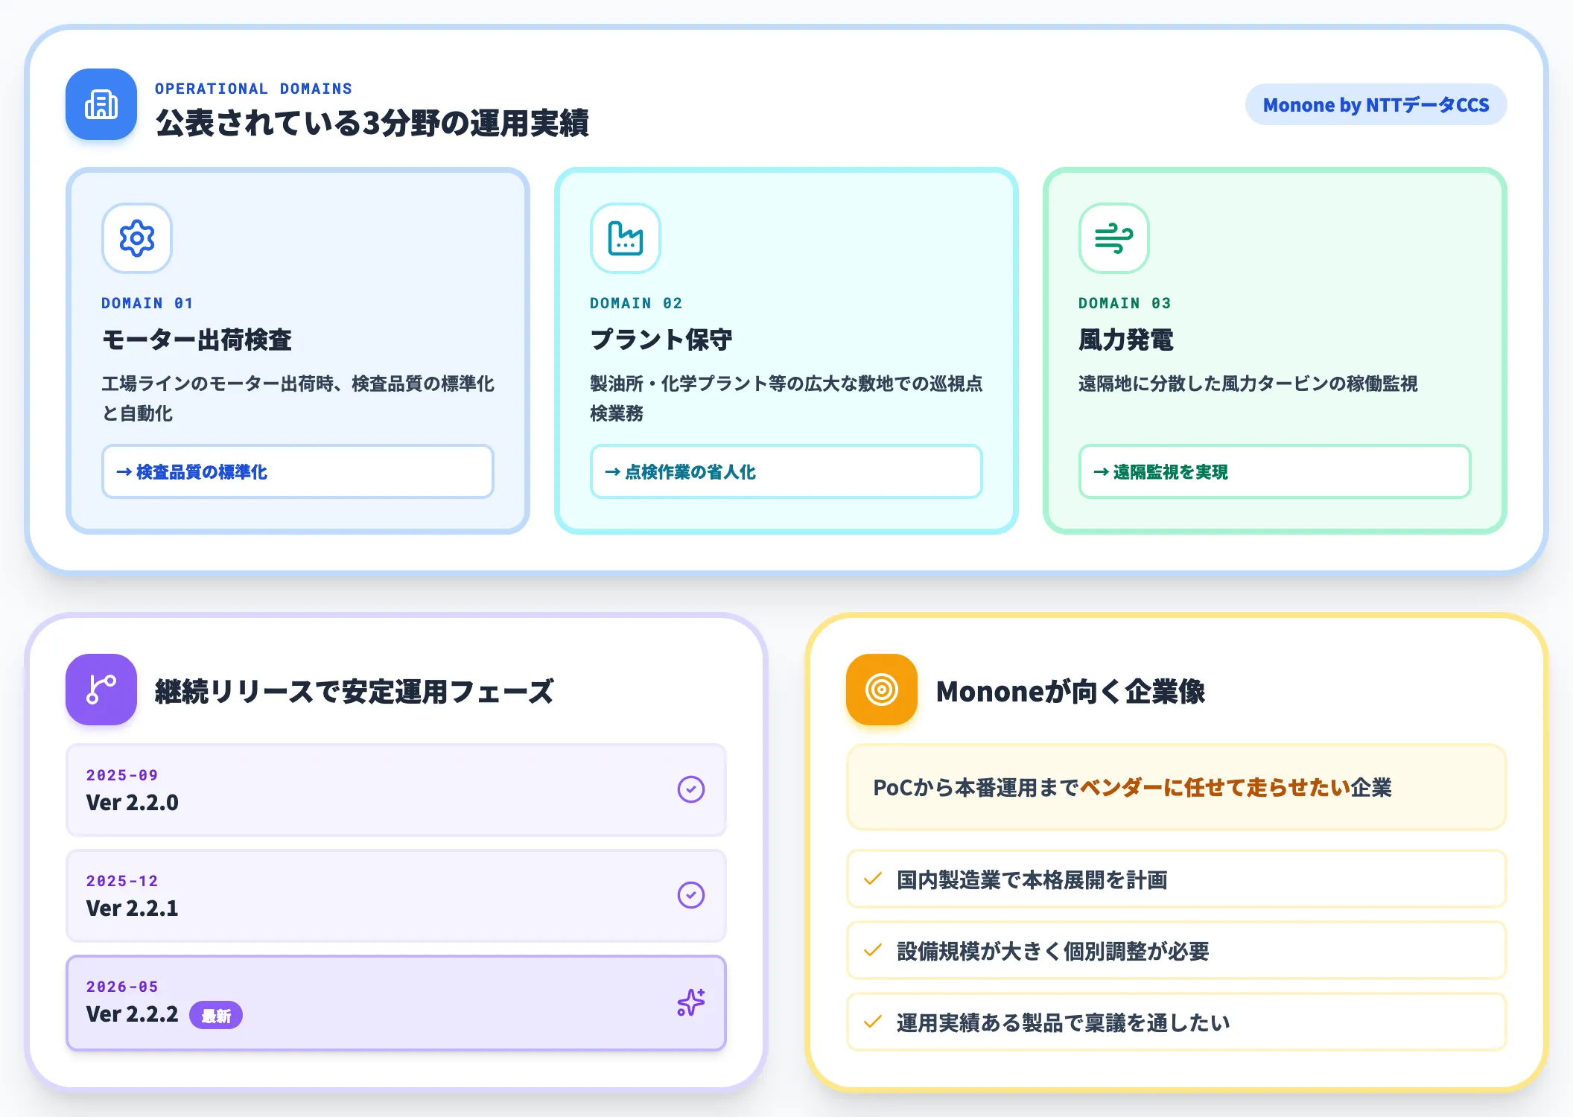Click the checkmark beside 運用実績ある製品で稟議を通したい
Viewport: 1573px width, 1117px height.
tap(873, 1022)
